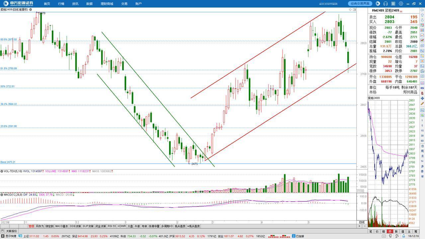
Task: Click the headset customer service icon
Action: point(385,4)
